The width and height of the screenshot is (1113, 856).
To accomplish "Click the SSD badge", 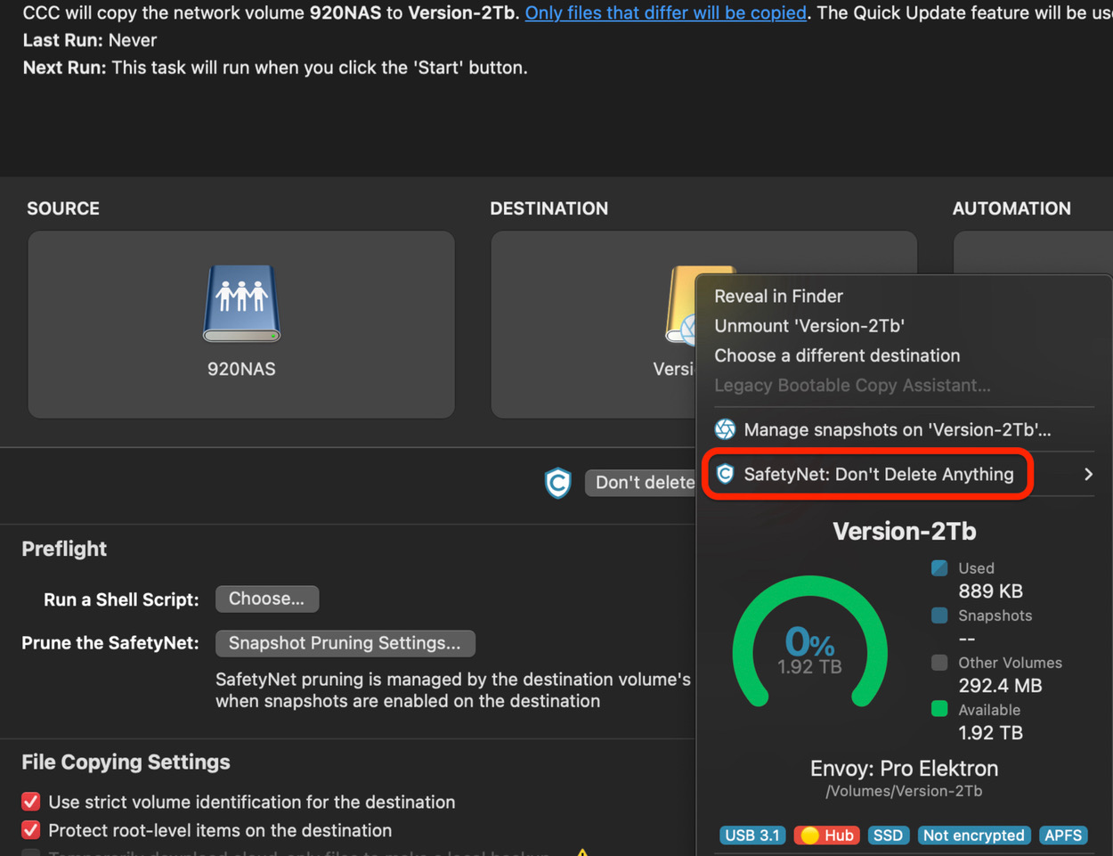I will (888, 836).
